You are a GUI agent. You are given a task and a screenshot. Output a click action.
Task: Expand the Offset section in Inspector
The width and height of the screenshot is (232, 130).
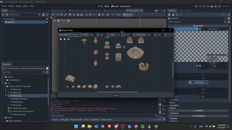click(172, 103)
